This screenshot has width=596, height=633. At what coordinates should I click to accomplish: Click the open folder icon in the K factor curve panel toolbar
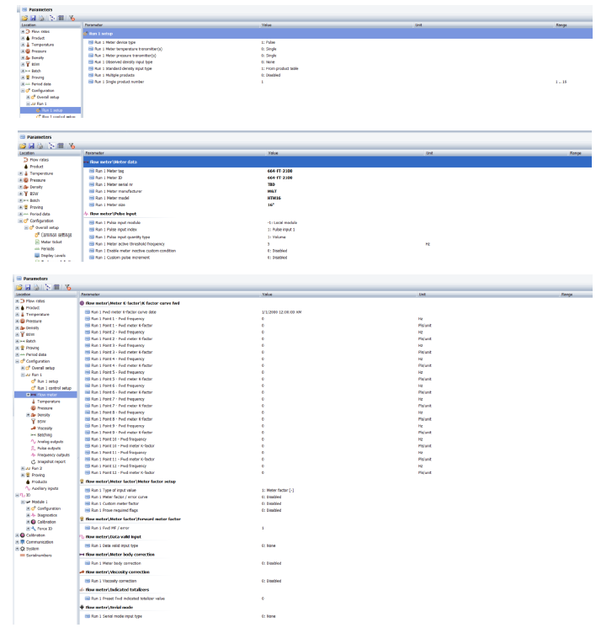point(19,287)
